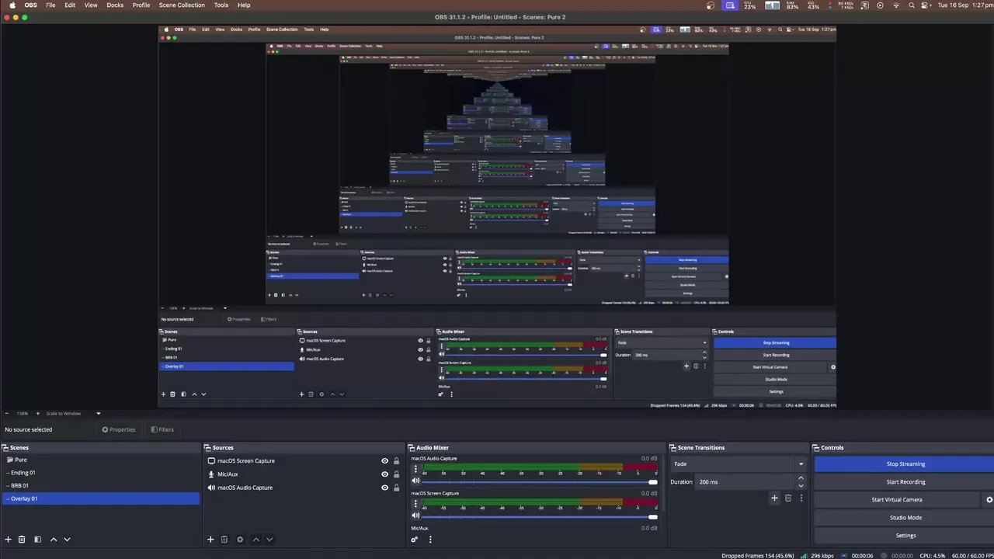Move source down in Sources toolbar
Viewport: 994px width, 559px height.
[x=269, y=539]
